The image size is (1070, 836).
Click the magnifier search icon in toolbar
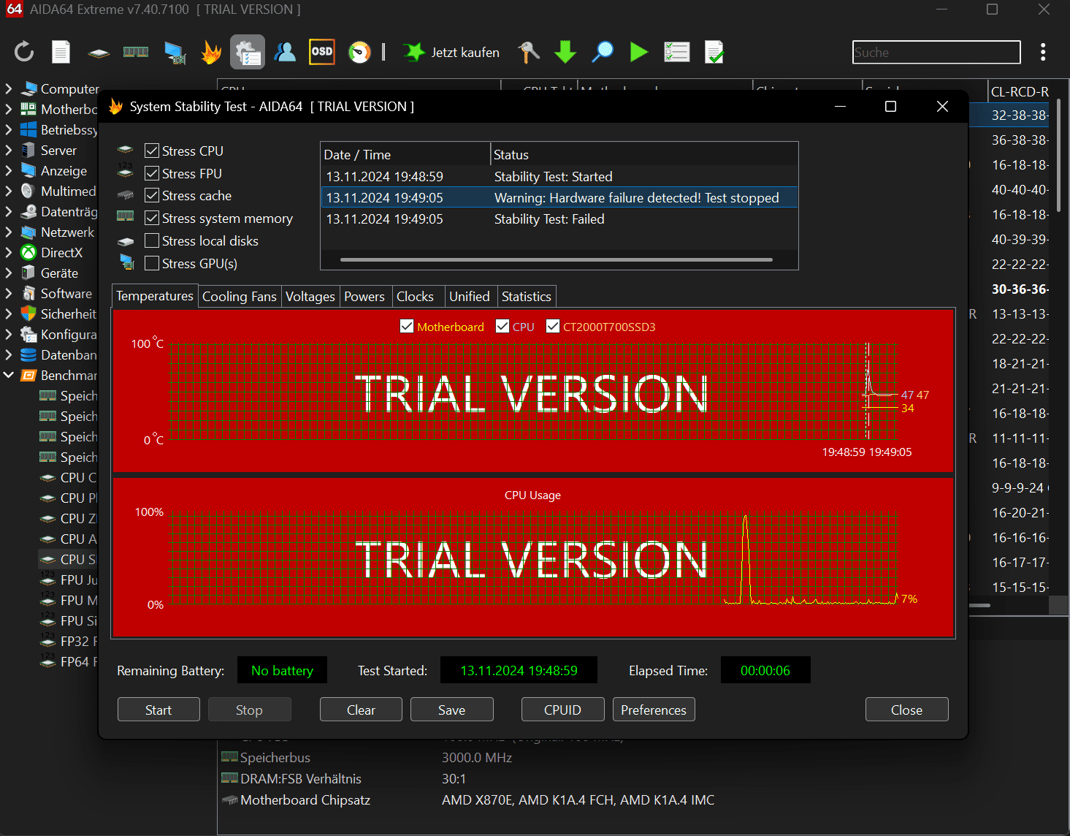pos(603,52)
